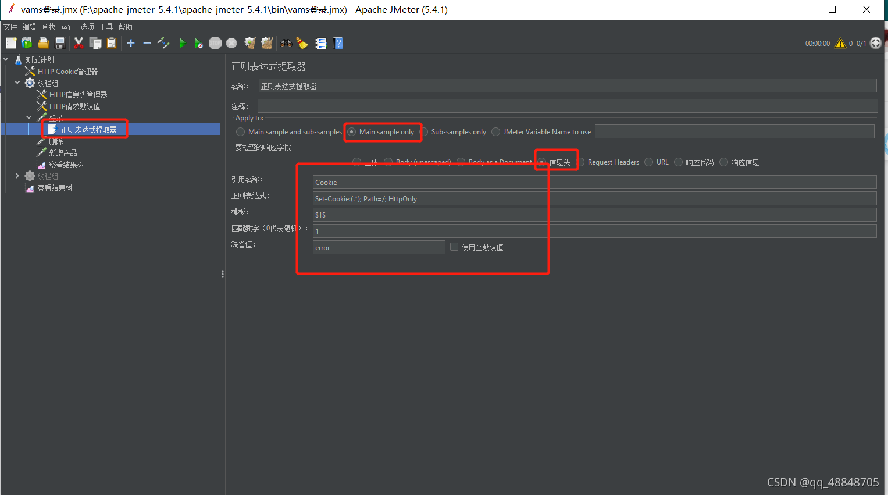This screenshot has width=888, height=495.
Task: Choose 信息头 as the response field
Action: [541, 162]
